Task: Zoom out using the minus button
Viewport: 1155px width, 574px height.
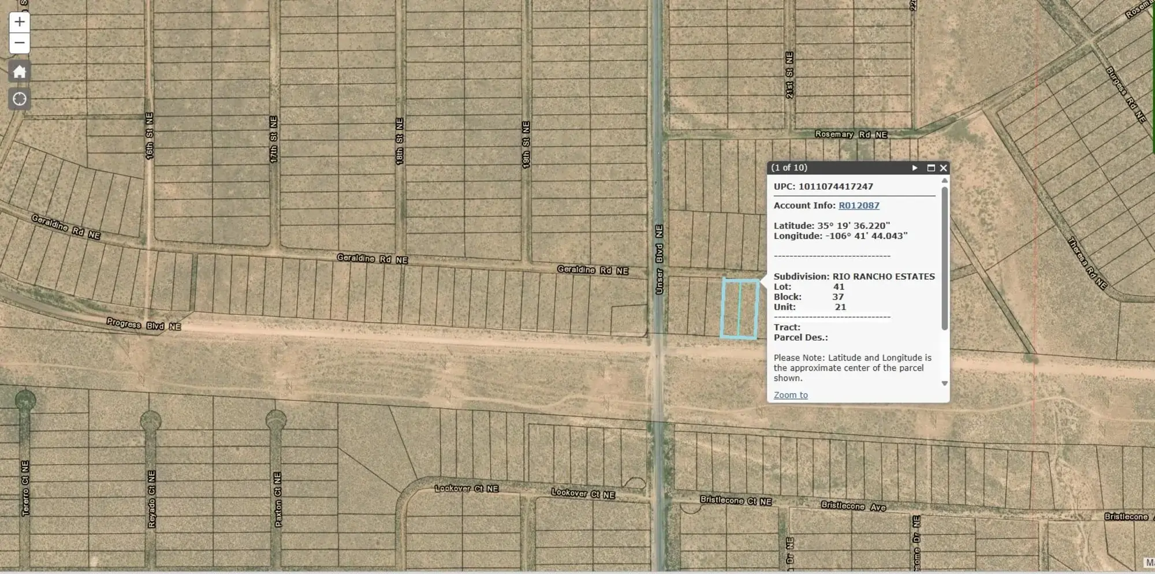Action: click(x=19, y=42)
